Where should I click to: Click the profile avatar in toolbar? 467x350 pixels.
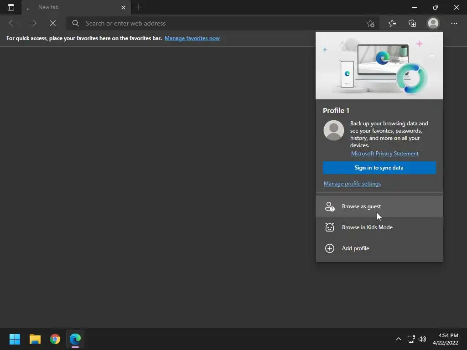[x=433, y=23]
